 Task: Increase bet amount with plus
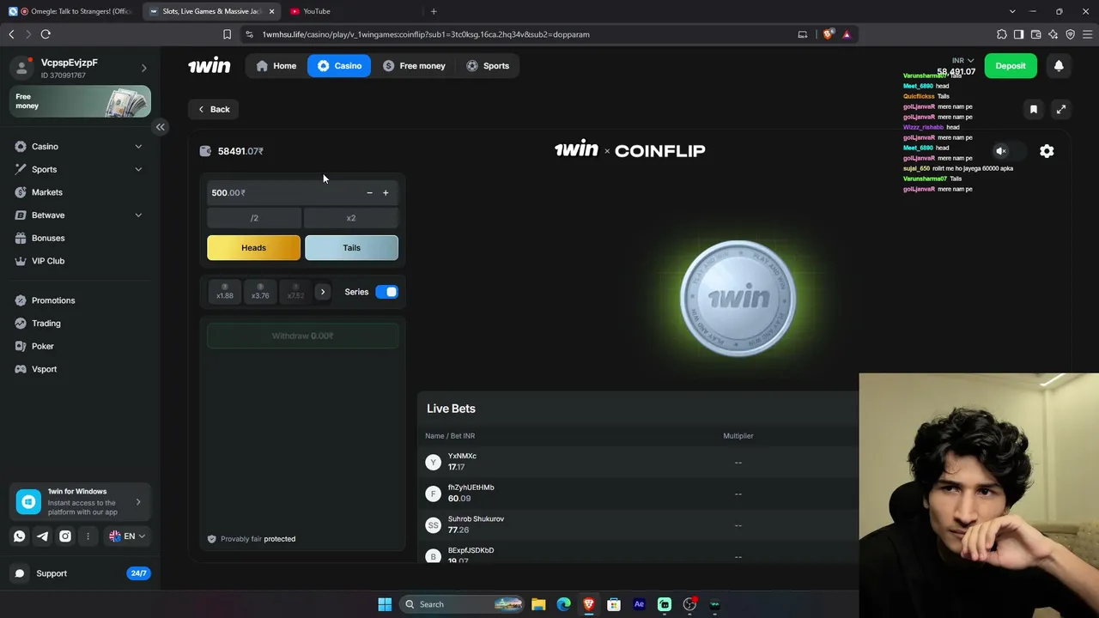tap(386, 193)
